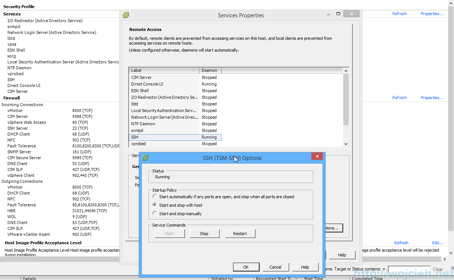Open Help from the SSH Options dialog
This screenshot has height=280, width=454.
pyautogui.click(x=305, y=267)
